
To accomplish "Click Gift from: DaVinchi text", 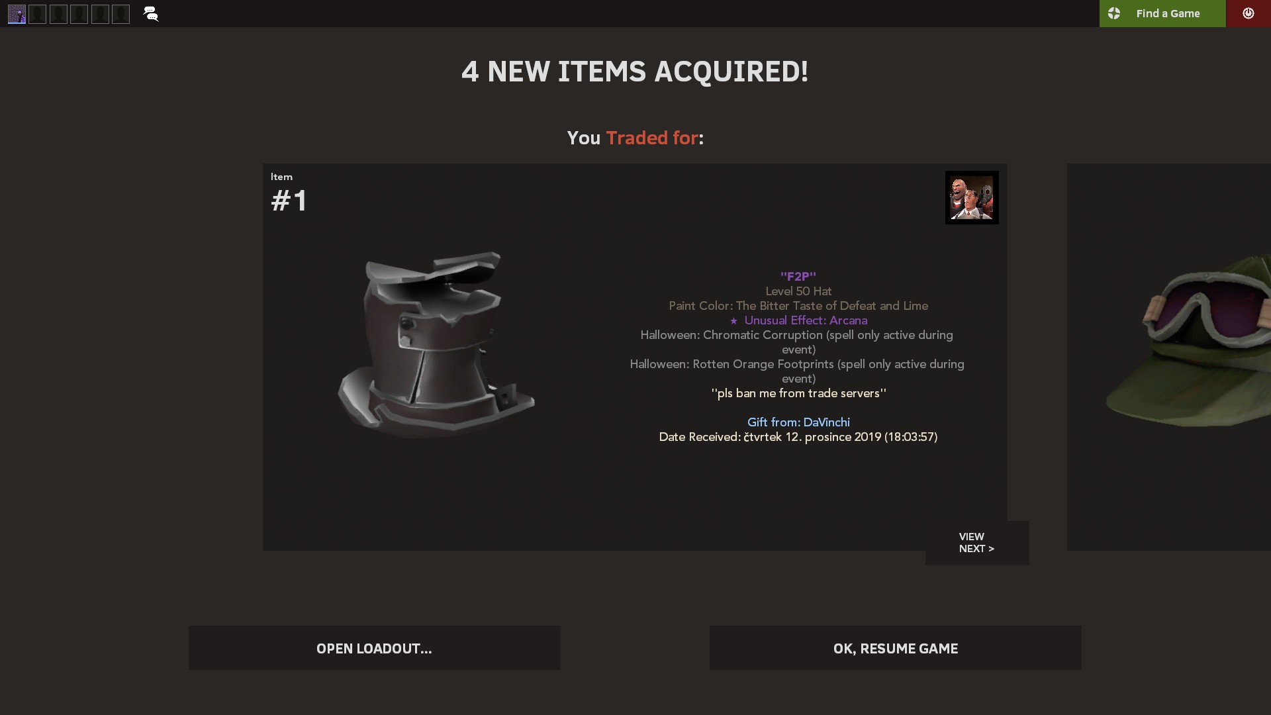I will [798, 422].
